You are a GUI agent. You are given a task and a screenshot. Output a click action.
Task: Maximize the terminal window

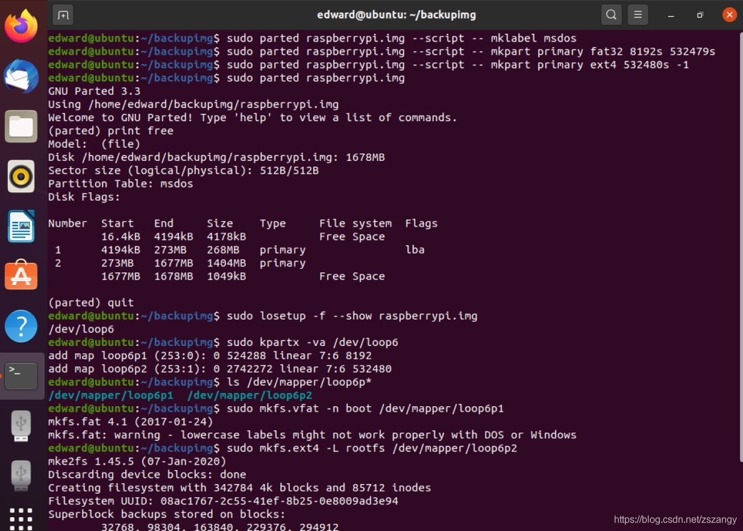point(700,14)
